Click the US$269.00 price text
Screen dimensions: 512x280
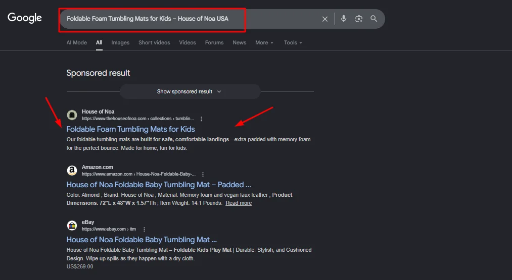80,267
